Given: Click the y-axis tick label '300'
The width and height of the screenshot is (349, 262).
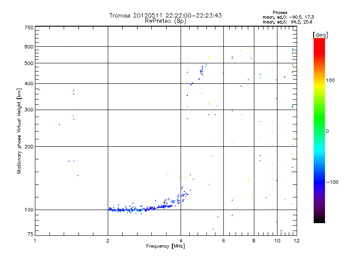Looking at the screenshot, I should coord(29,110).
